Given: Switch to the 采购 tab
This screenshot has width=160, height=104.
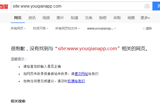Looking at the screenshot, I should click(x=117, y=18).
